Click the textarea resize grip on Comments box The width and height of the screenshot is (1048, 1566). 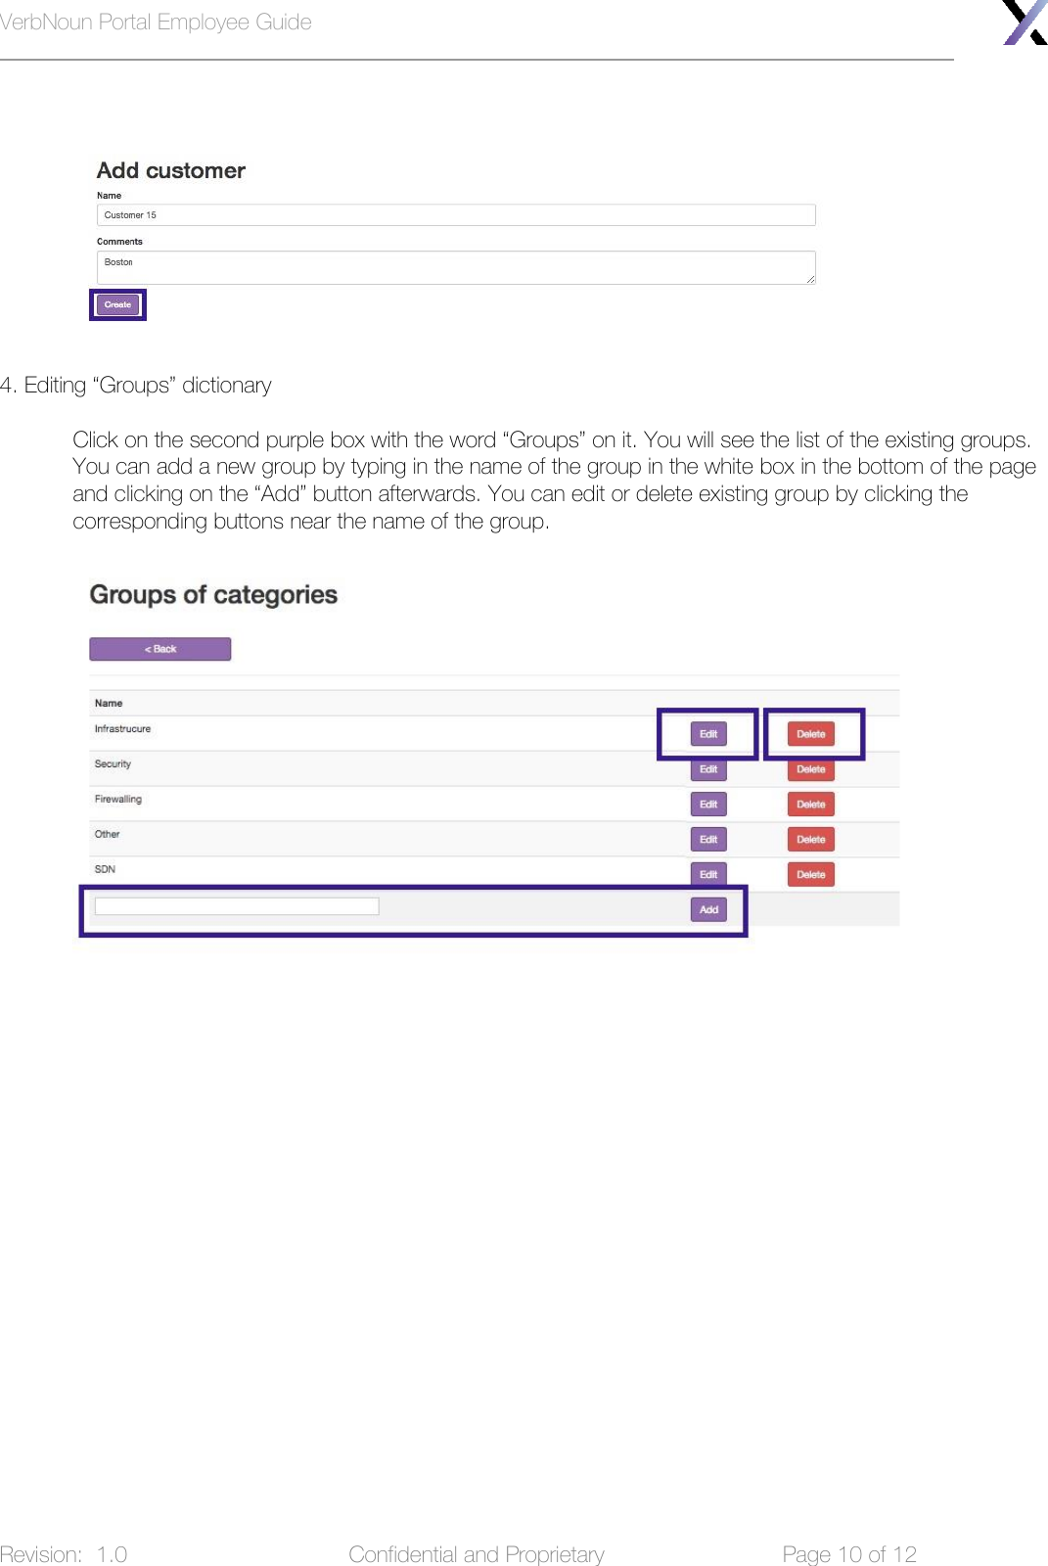(x=810, y=278)
